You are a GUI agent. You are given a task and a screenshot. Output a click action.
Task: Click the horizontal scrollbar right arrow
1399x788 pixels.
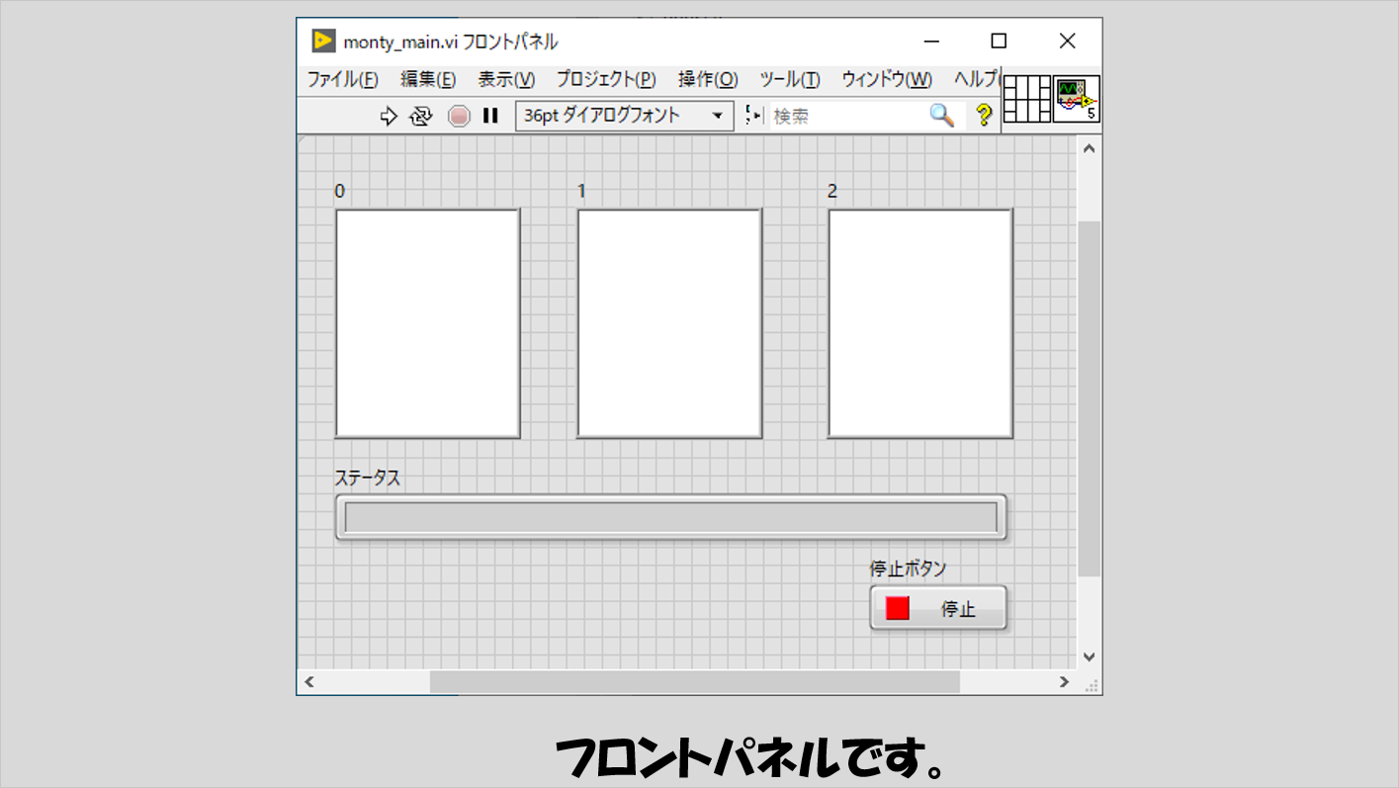click(1064, 682)
